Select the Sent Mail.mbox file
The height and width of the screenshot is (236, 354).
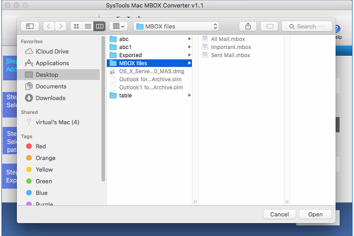click(x=230, y=55)
